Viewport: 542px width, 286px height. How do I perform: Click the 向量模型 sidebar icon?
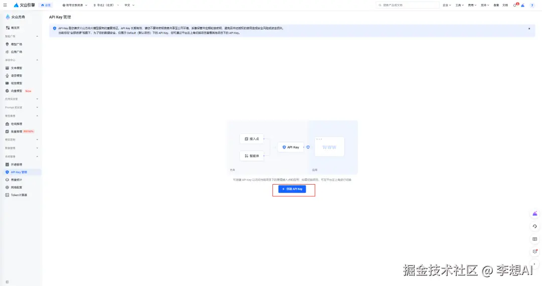[x=7, y=91]
